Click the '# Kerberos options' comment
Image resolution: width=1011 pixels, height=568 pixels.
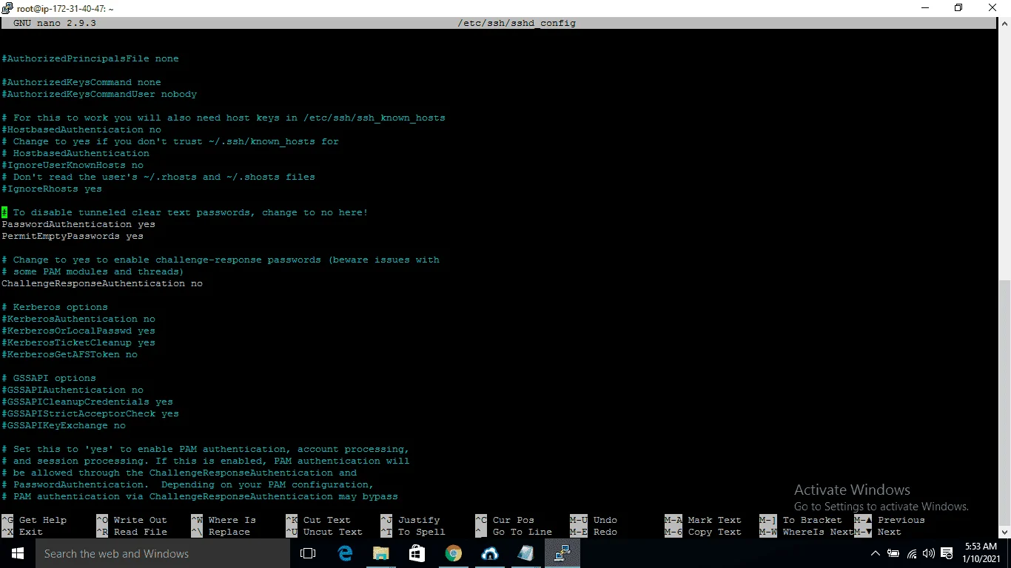(x=55, y=307)
